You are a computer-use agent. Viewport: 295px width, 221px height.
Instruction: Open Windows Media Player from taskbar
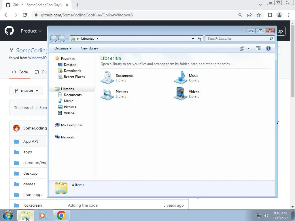click(x=43, y=215)
